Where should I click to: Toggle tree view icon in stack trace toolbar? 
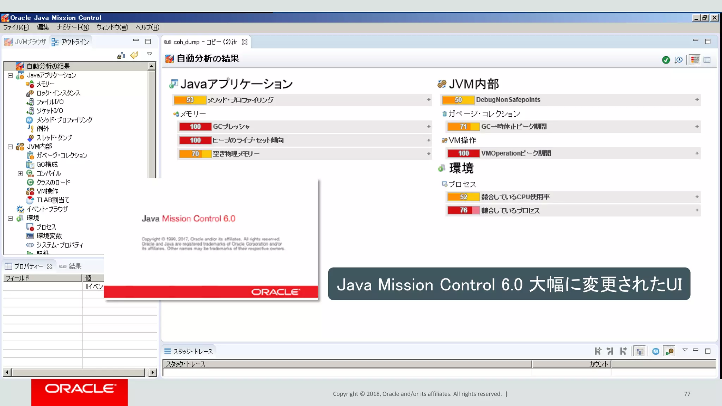640,351
